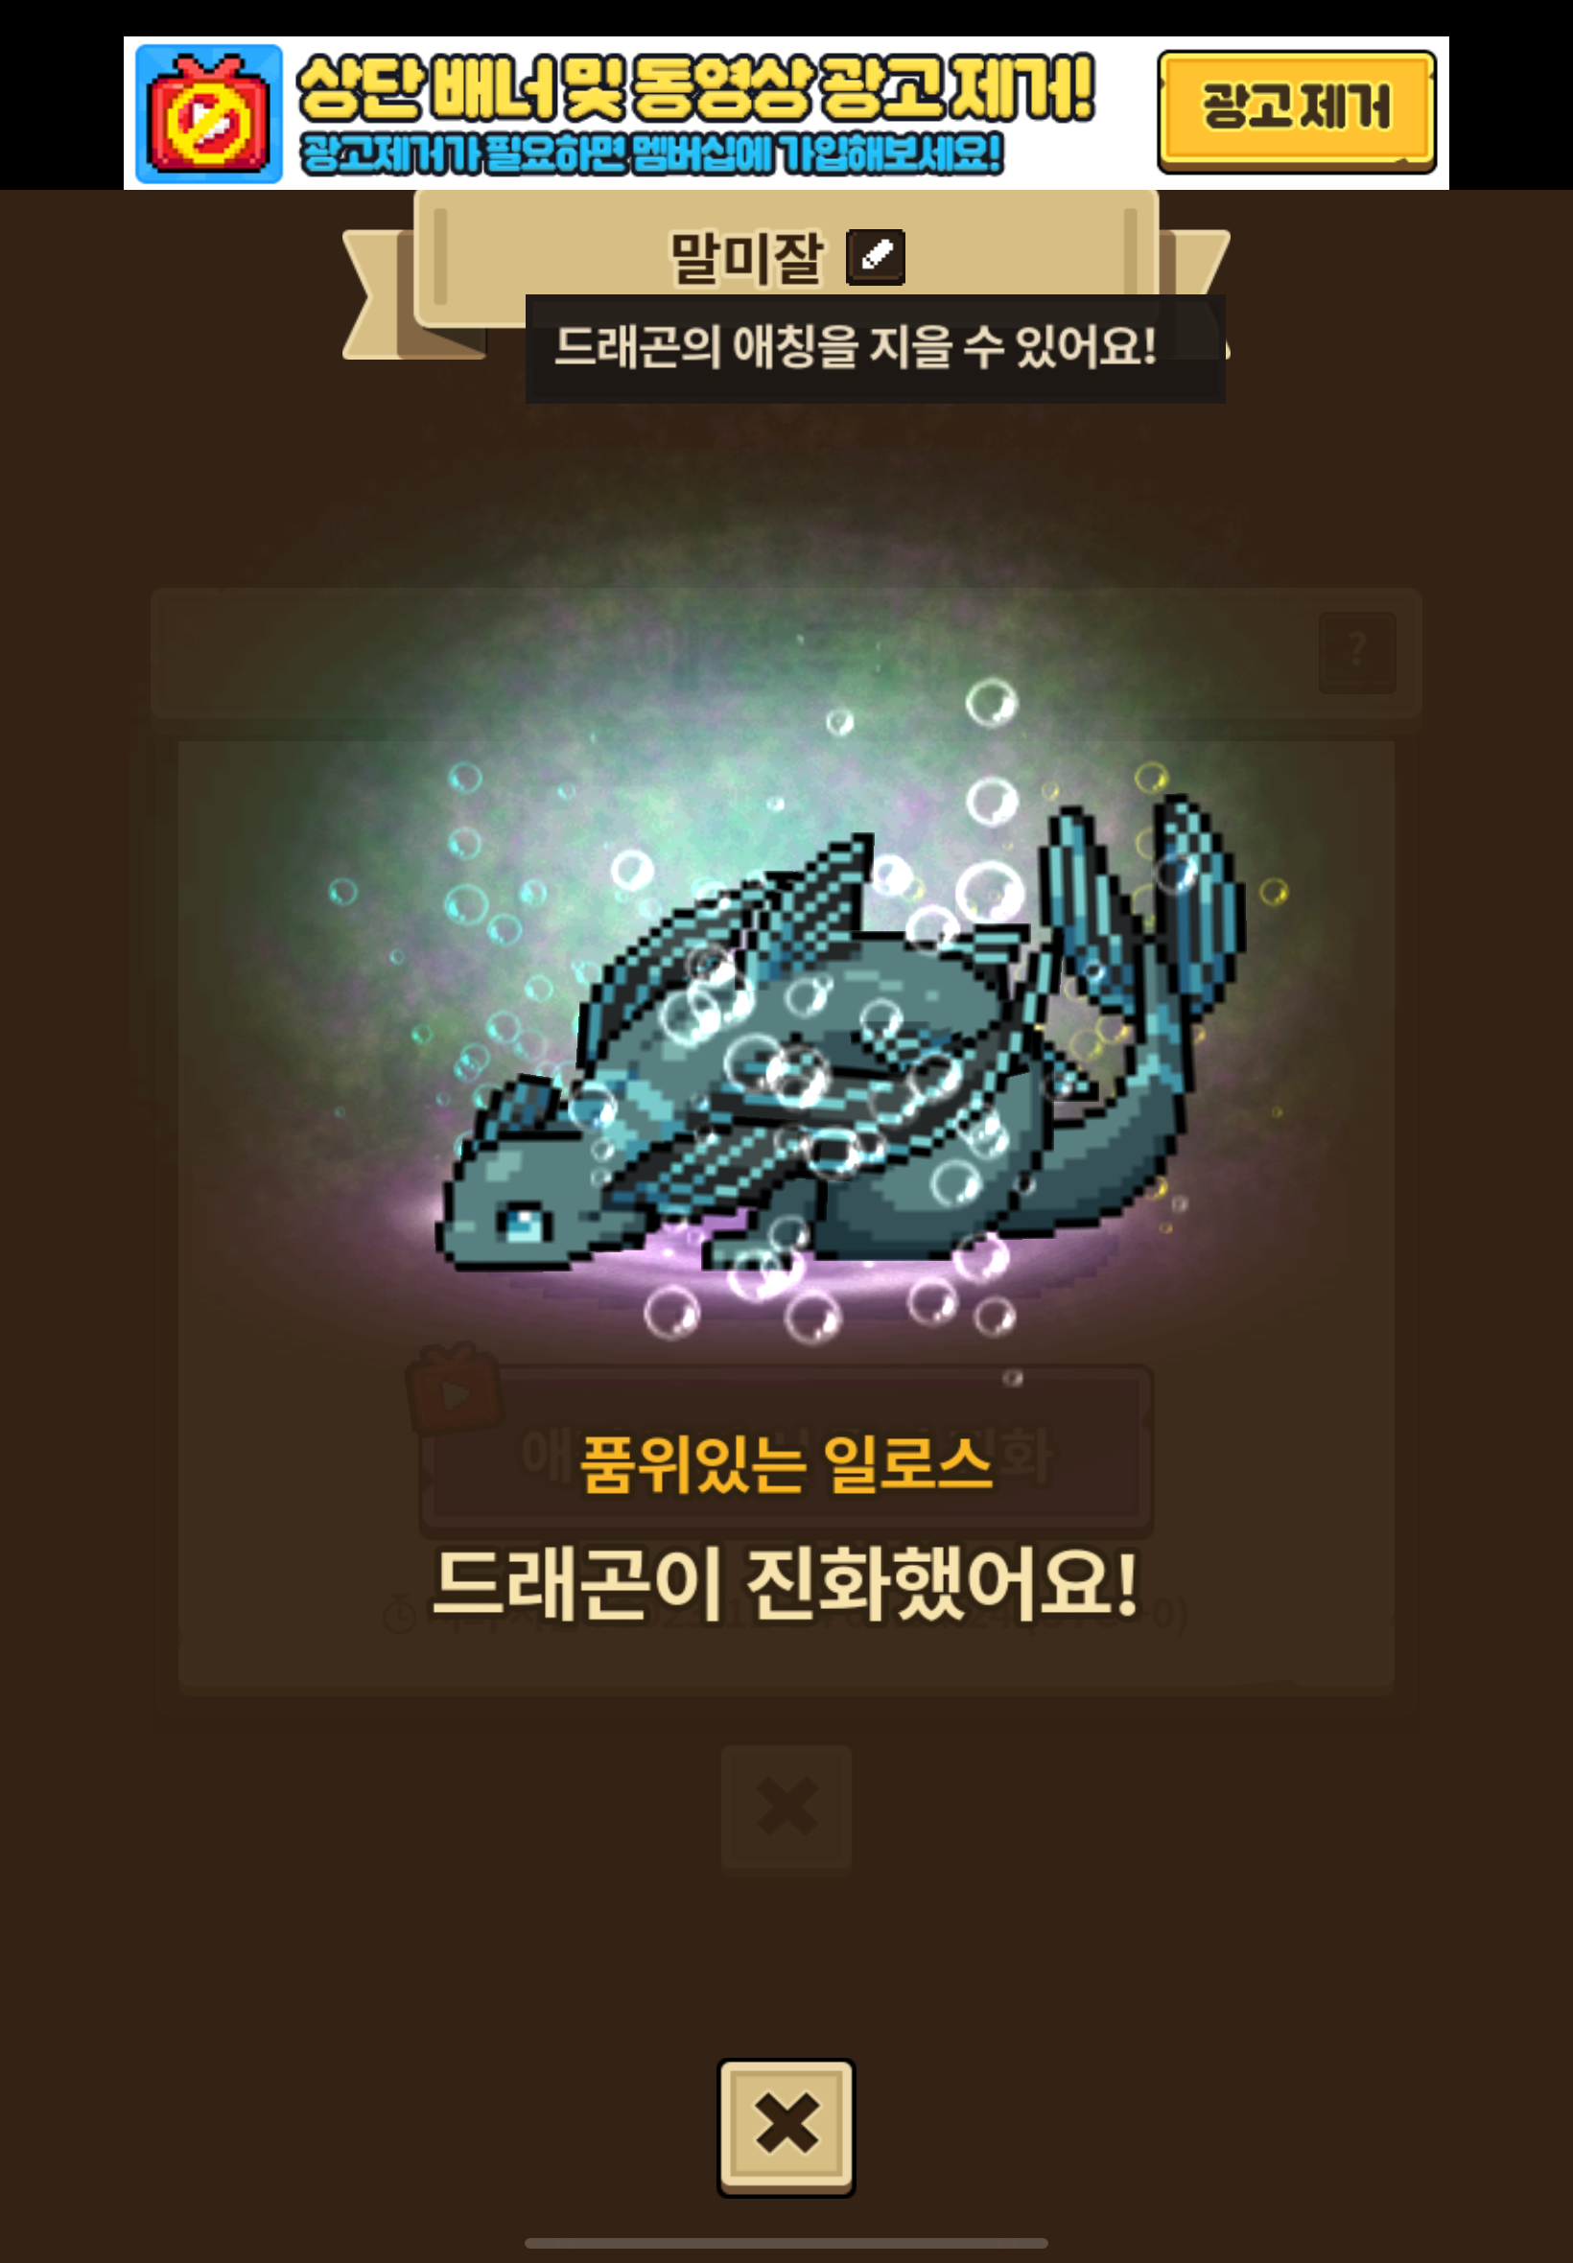Tap the yellow 광고제거 button
Screen dimensions: 1573x2263
point(1296,112)
